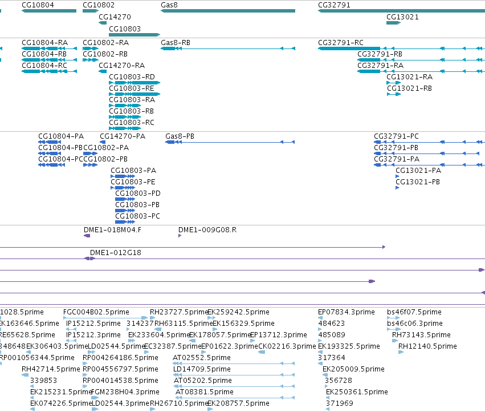
Task: Select the CG13021-RA transcript label
Action: tap(410, 77)
